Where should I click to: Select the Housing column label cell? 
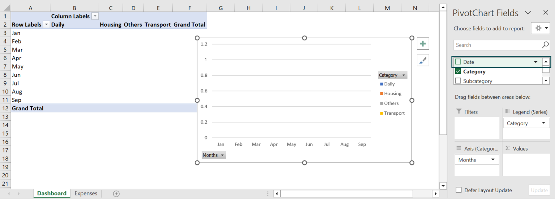[x=111, y=25]
